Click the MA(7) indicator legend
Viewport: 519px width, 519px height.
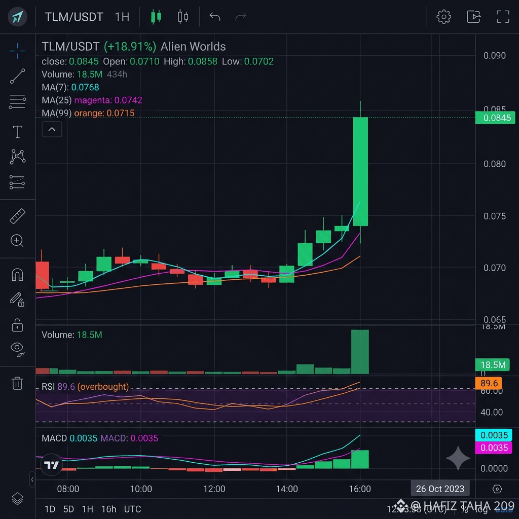70,87
